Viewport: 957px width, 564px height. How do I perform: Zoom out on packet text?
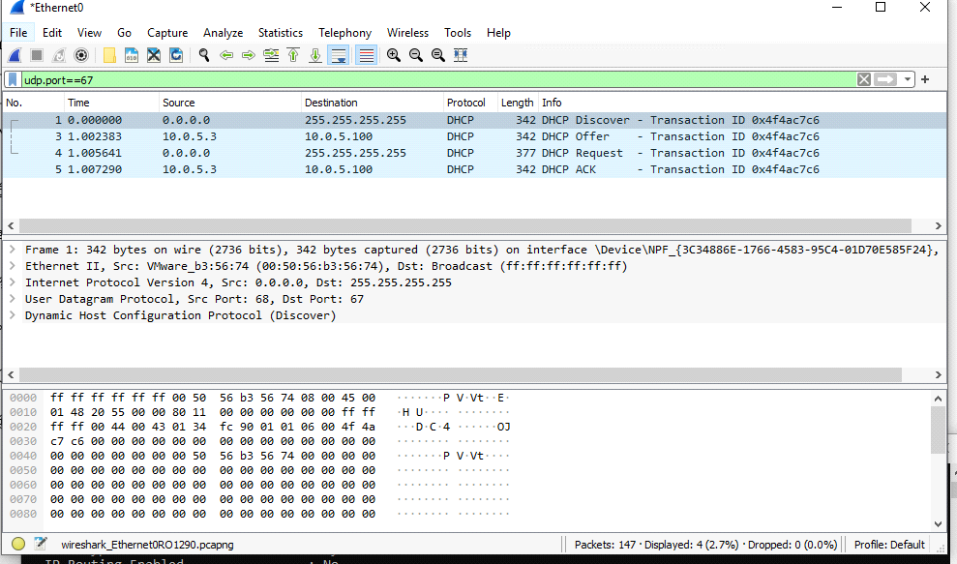click(416, 55)
